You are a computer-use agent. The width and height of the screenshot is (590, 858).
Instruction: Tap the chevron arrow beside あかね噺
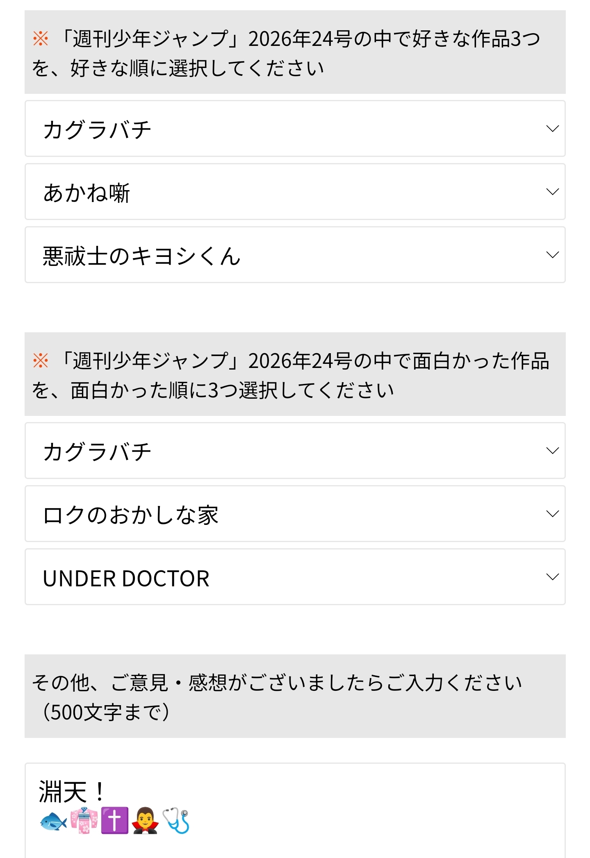553,192
